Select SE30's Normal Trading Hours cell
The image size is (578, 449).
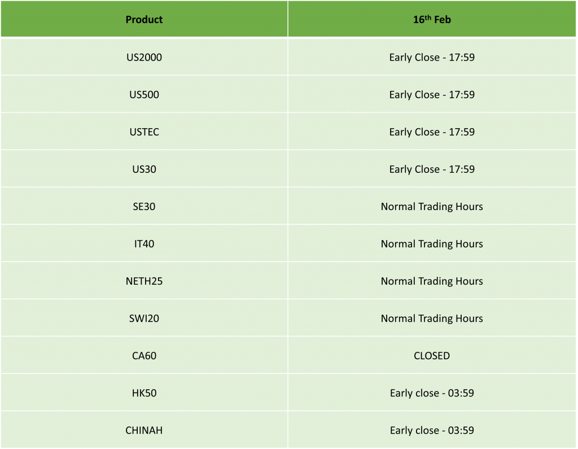coord(432,206)
